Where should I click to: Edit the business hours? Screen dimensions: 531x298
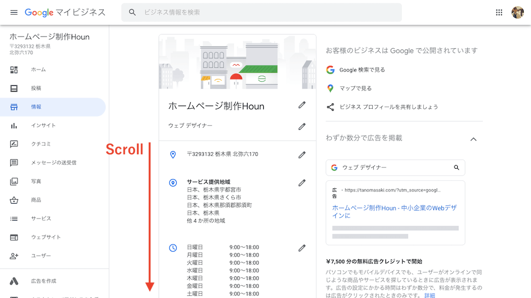pyautogui.click(x=302, y=248)
